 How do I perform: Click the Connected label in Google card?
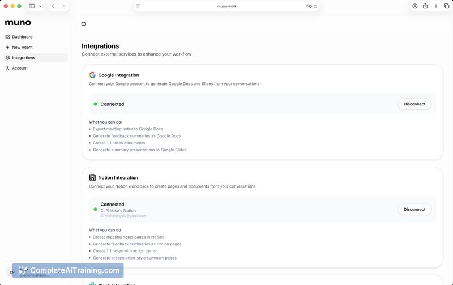point(112,104)
